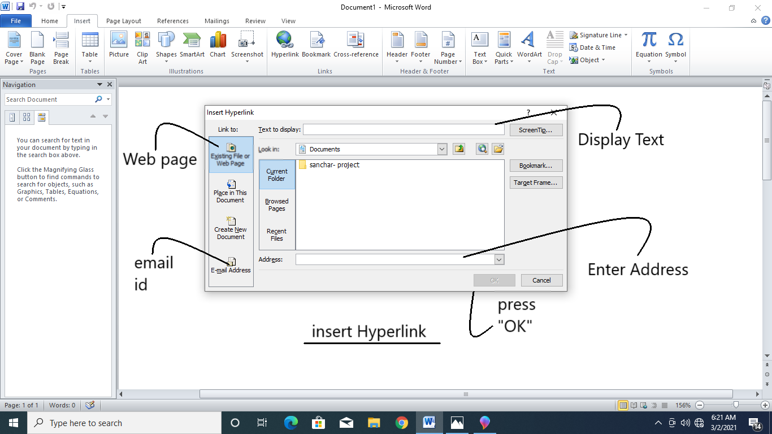Open the Address dropdown arrow
772x434 pixels.
pos(499,259)
